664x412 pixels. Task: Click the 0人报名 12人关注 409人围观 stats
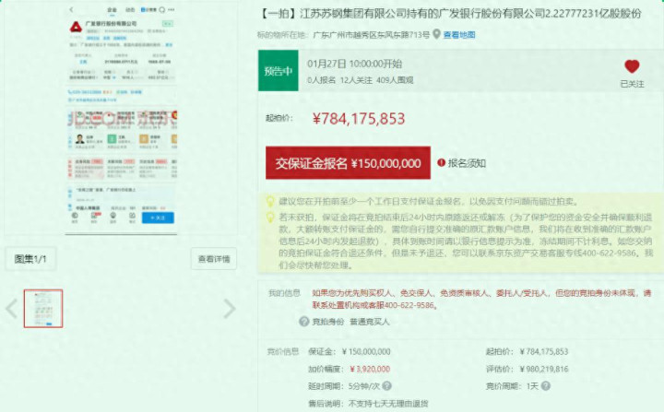360,80
